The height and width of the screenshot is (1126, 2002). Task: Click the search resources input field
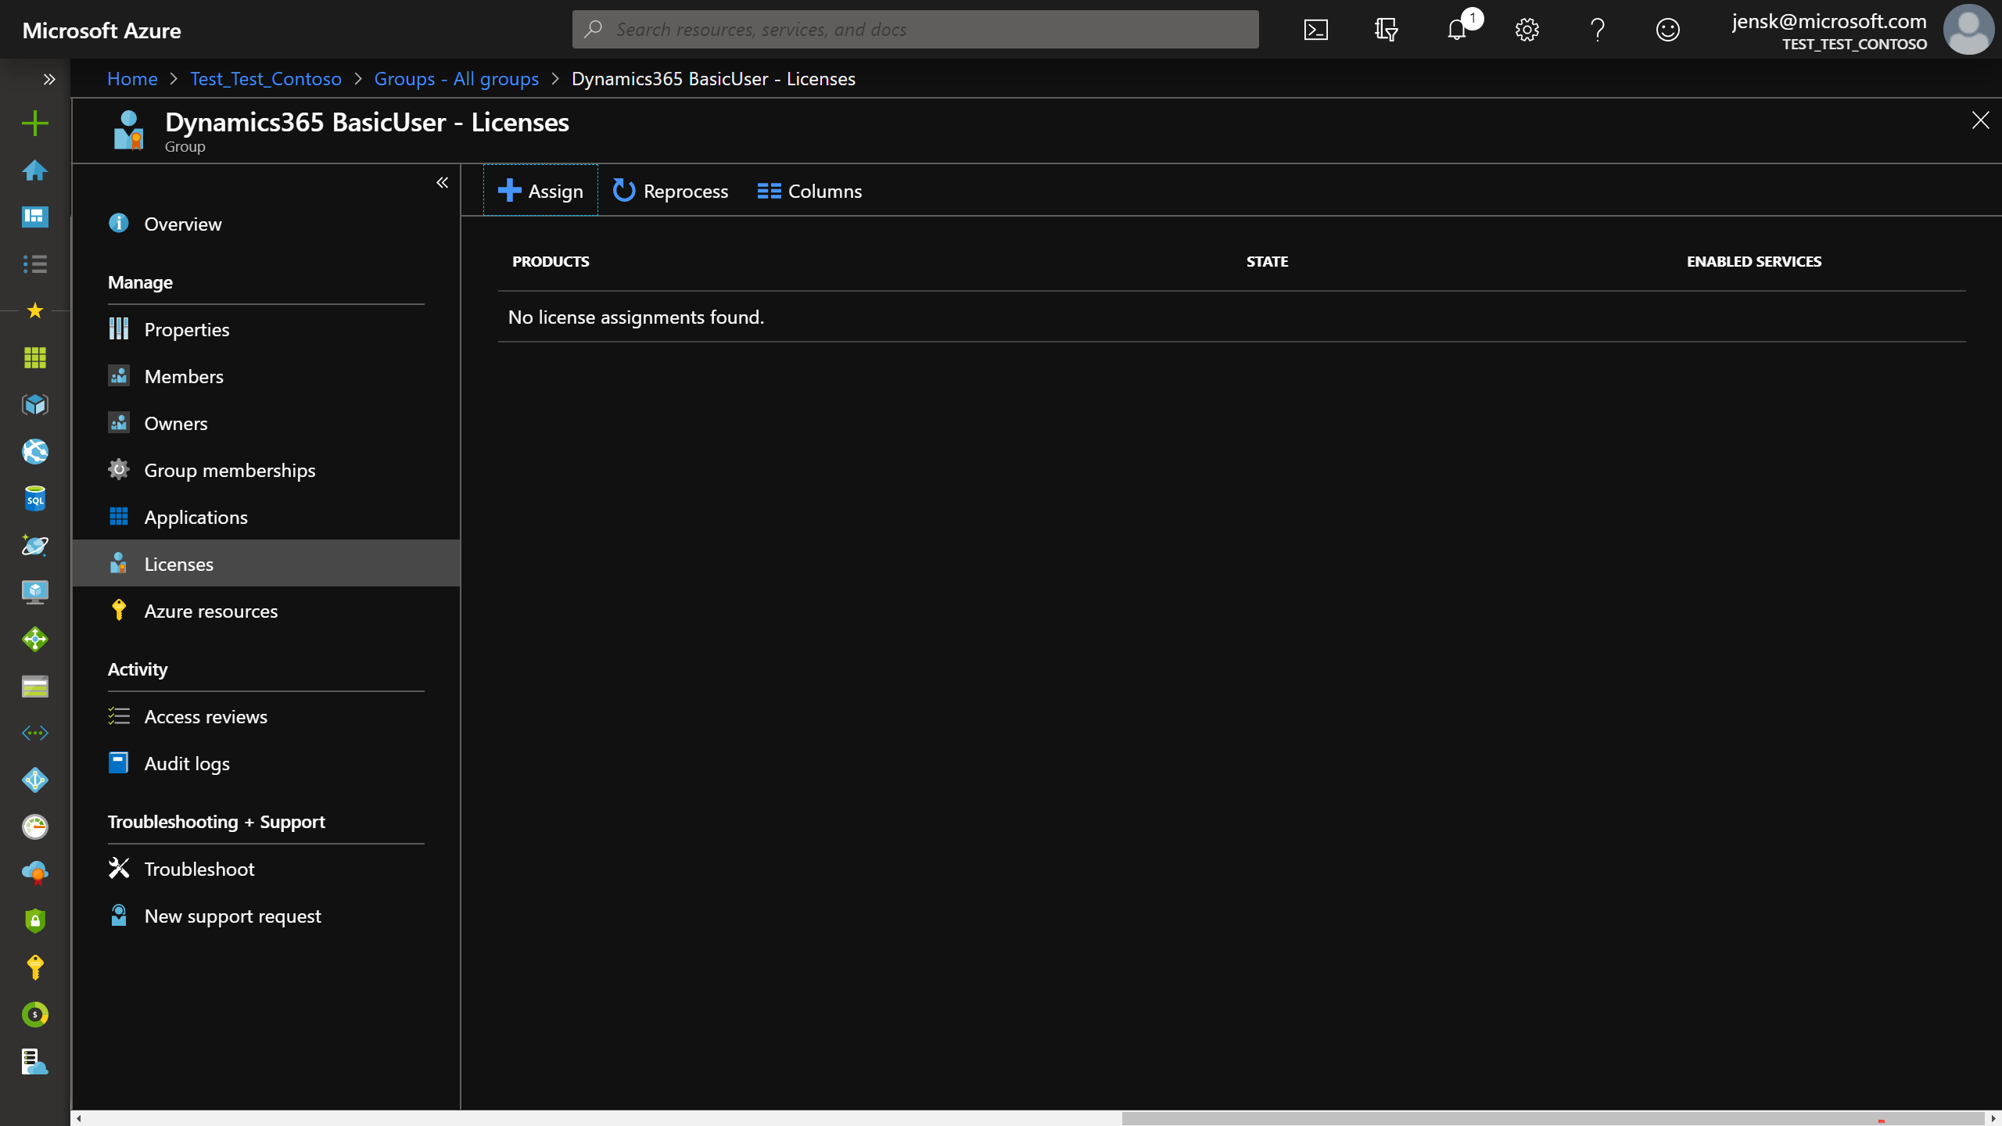(x=915, y=30)
